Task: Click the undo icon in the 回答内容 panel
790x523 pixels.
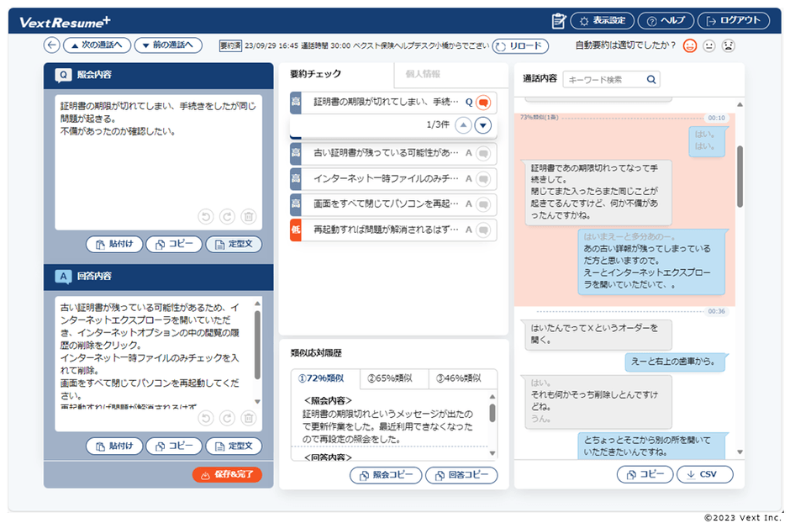Action: tap(208, 419)
